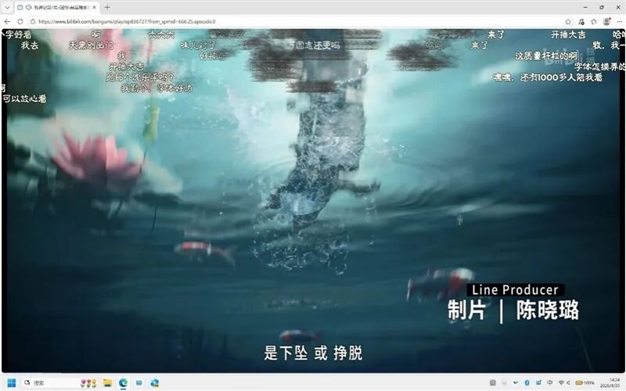Click the video player area to pause

(313, 200)
